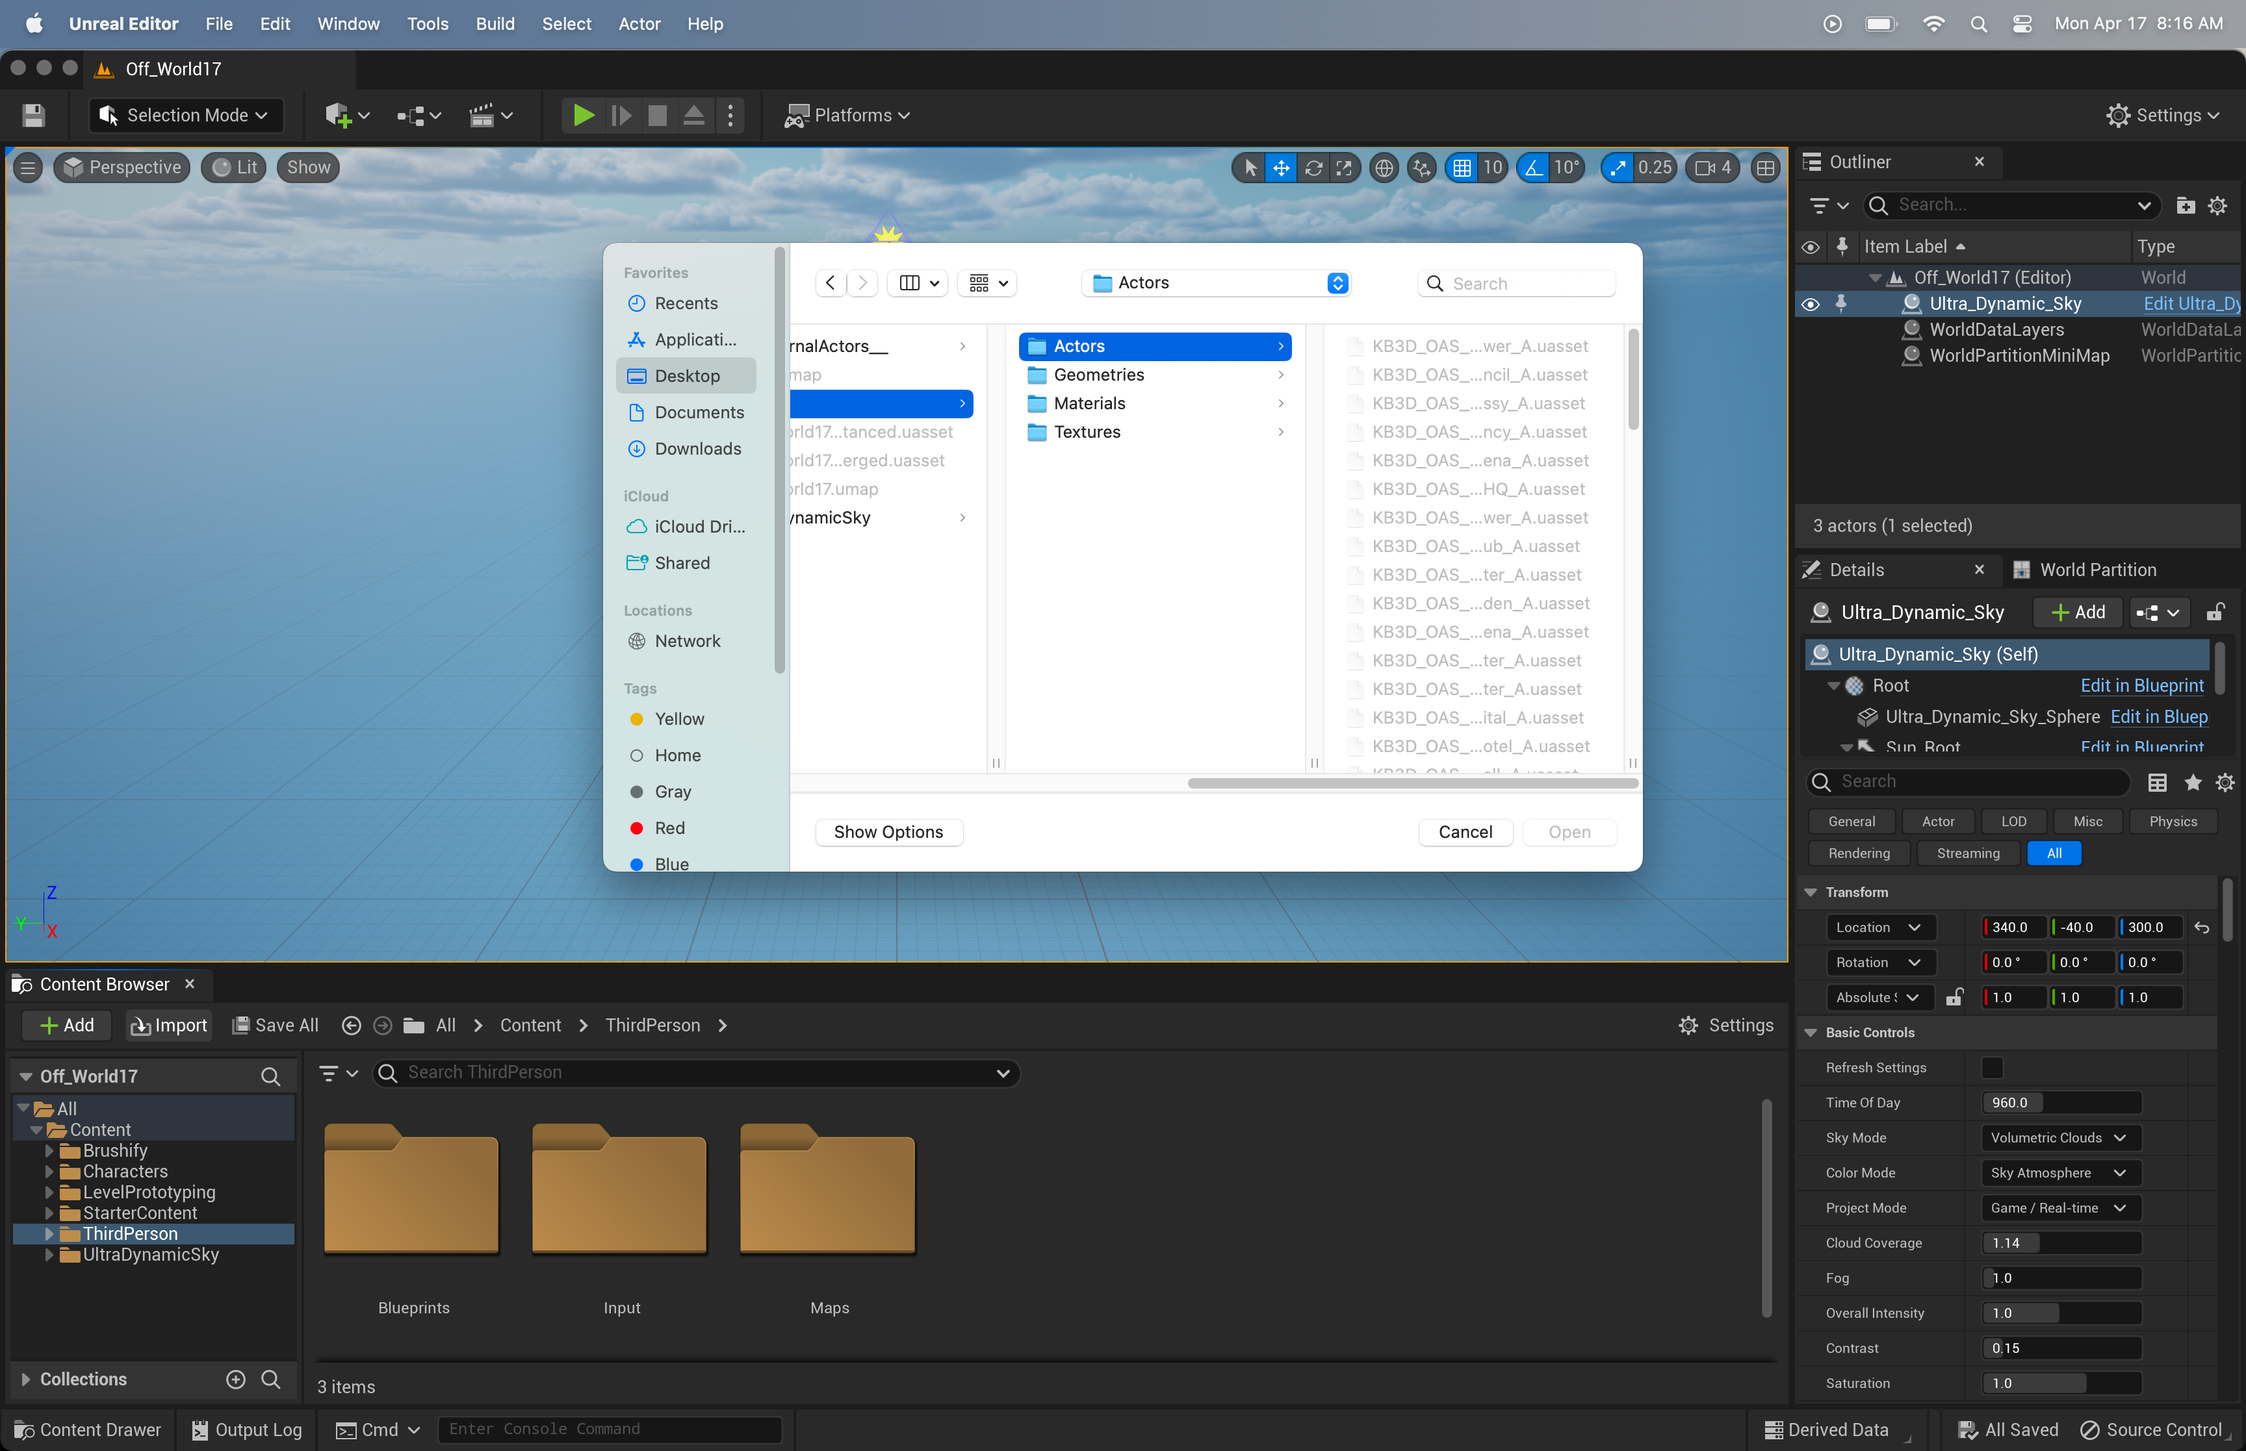Expand Brushify folder in content tree
Screen dimensions: 2246x1451
[x=49, y=1150]
